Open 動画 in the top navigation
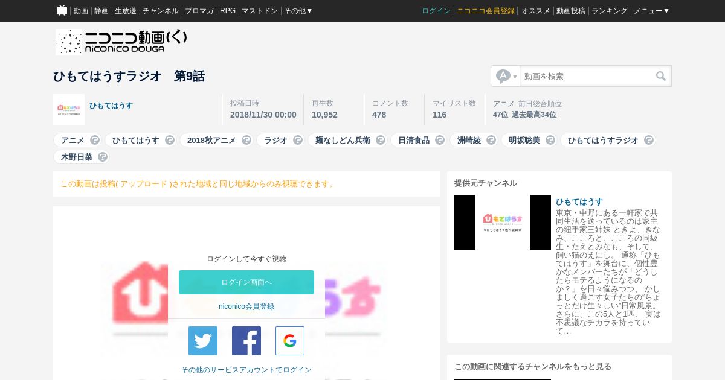The image size is (725, 380). pyautogui.click(x=81, y=11)
